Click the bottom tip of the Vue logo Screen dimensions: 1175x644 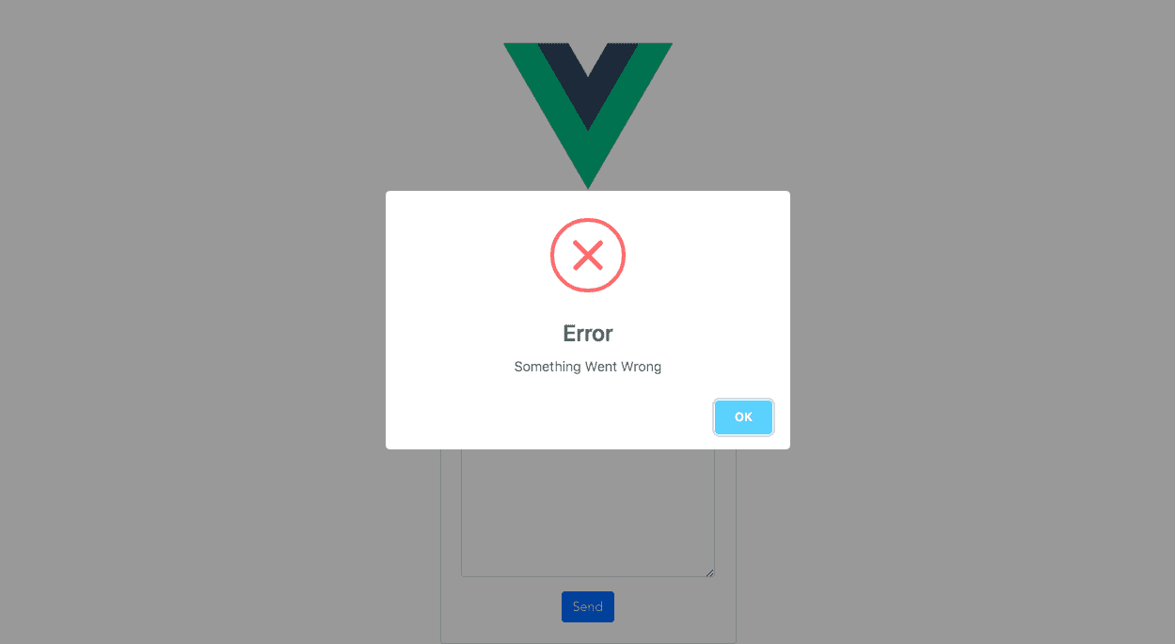pyautogui.click(x=588, y=184)
